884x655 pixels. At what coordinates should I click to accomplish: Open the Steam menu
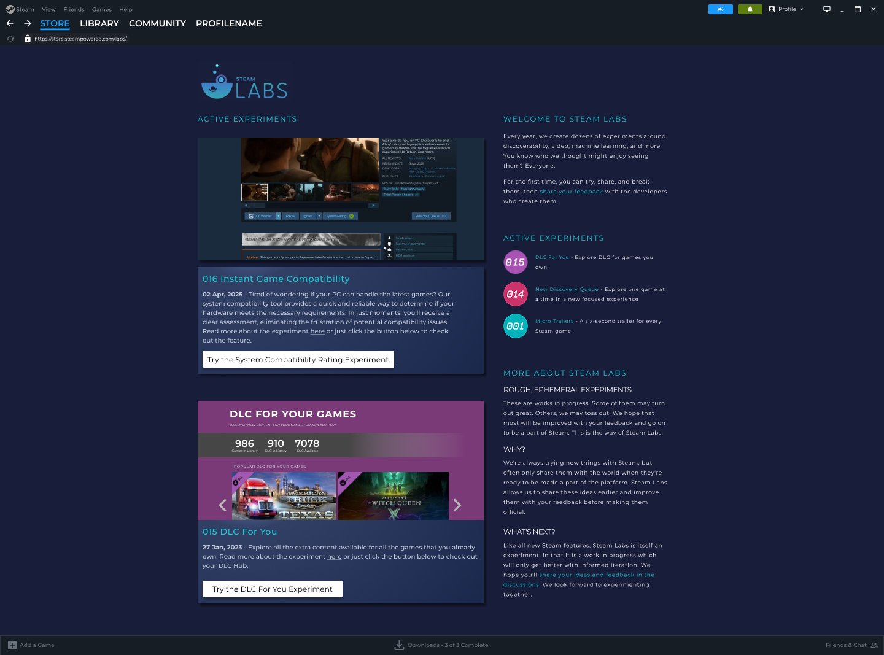[25, 9]
